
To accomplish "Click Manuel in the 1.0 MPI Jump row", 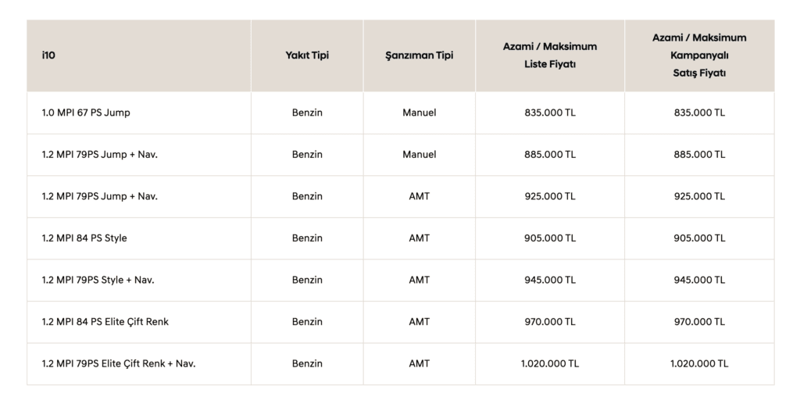I will [420, 113].
